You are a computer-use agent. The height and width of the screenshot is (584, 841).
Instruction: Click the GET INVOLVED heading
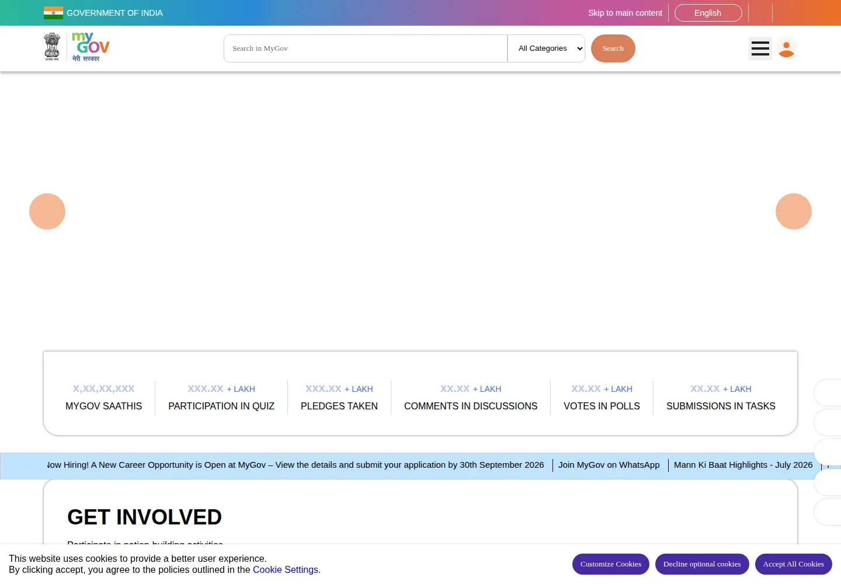pos(144,517)
